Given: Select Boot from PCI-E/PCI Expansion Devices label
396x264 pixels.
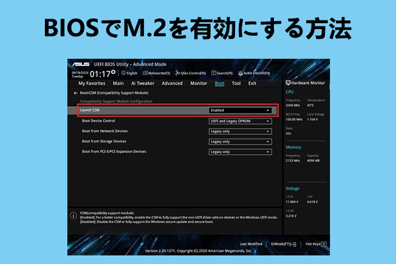Looking at the screenshot, I should click(x=114, y=152).
